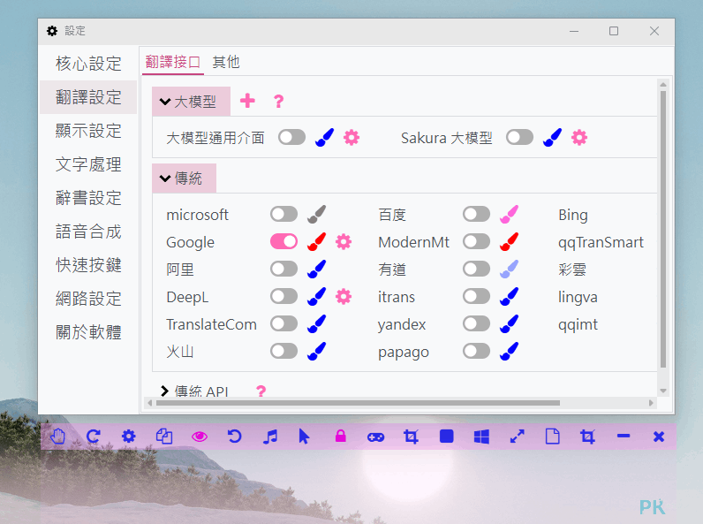Screen dimensions: 703x524
Task: Enable the 阿里 translator switch
Action: (x=283, y=269)
